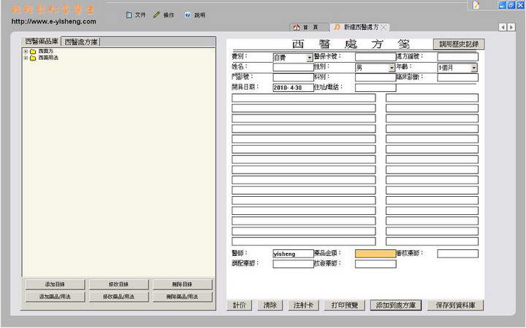Click the 西醫方 folder icon

tap(33, 51)
